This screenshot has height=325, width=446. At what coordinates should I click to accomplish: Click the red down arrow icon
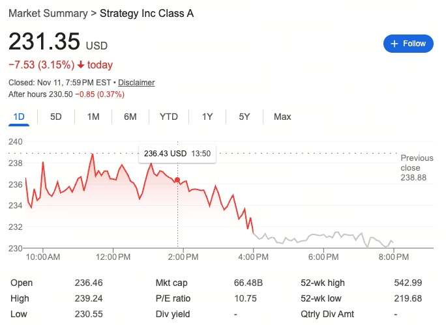coord(81,64)
